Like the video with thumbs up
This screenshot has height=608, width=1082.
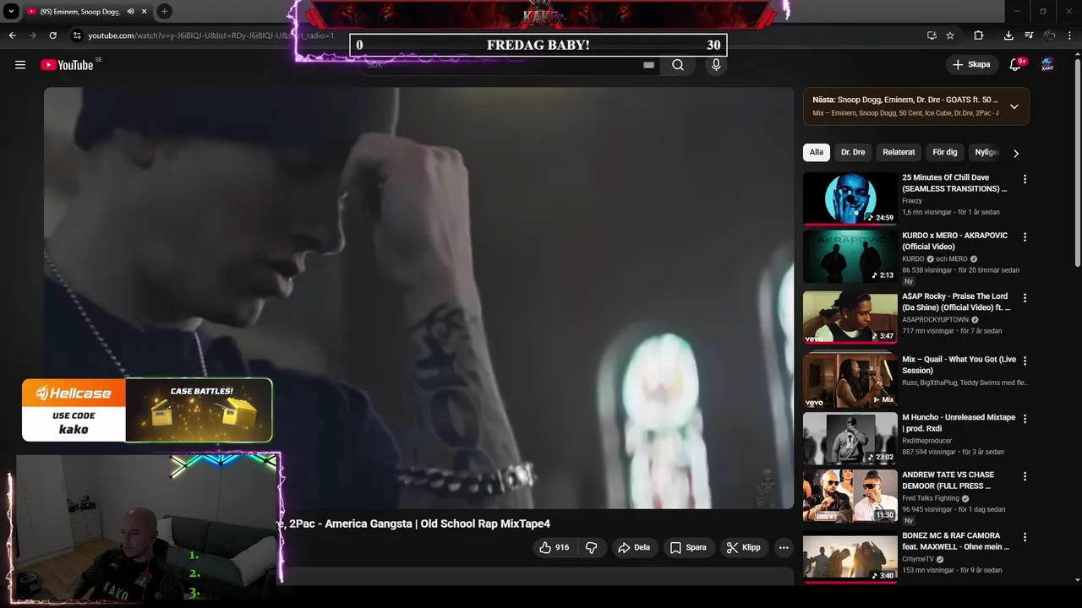(555, 547)
